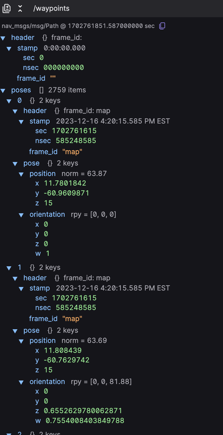Collapse pose item 1
This screenshot has width=223, height=435.
click(9, 268)
